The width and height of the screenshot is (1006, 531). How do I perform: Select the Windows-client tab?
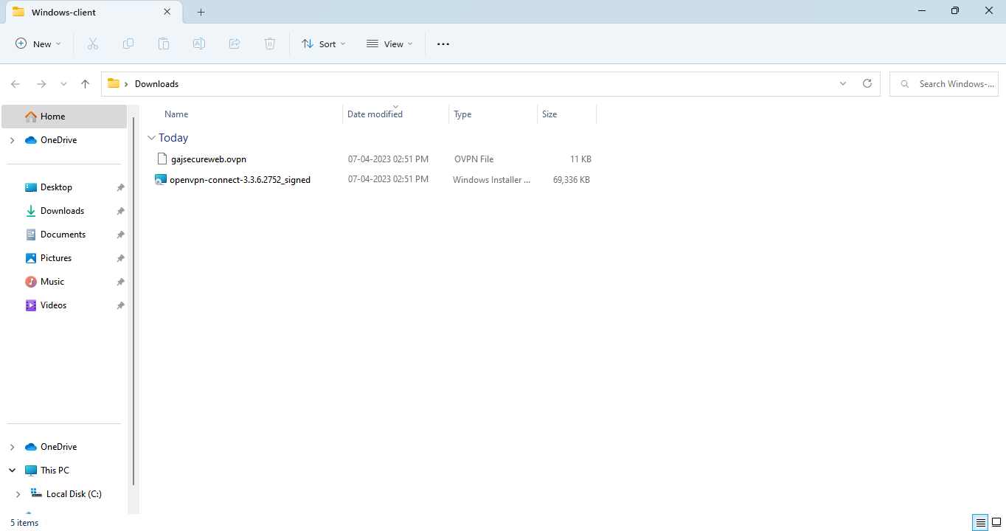pos(92,13)
